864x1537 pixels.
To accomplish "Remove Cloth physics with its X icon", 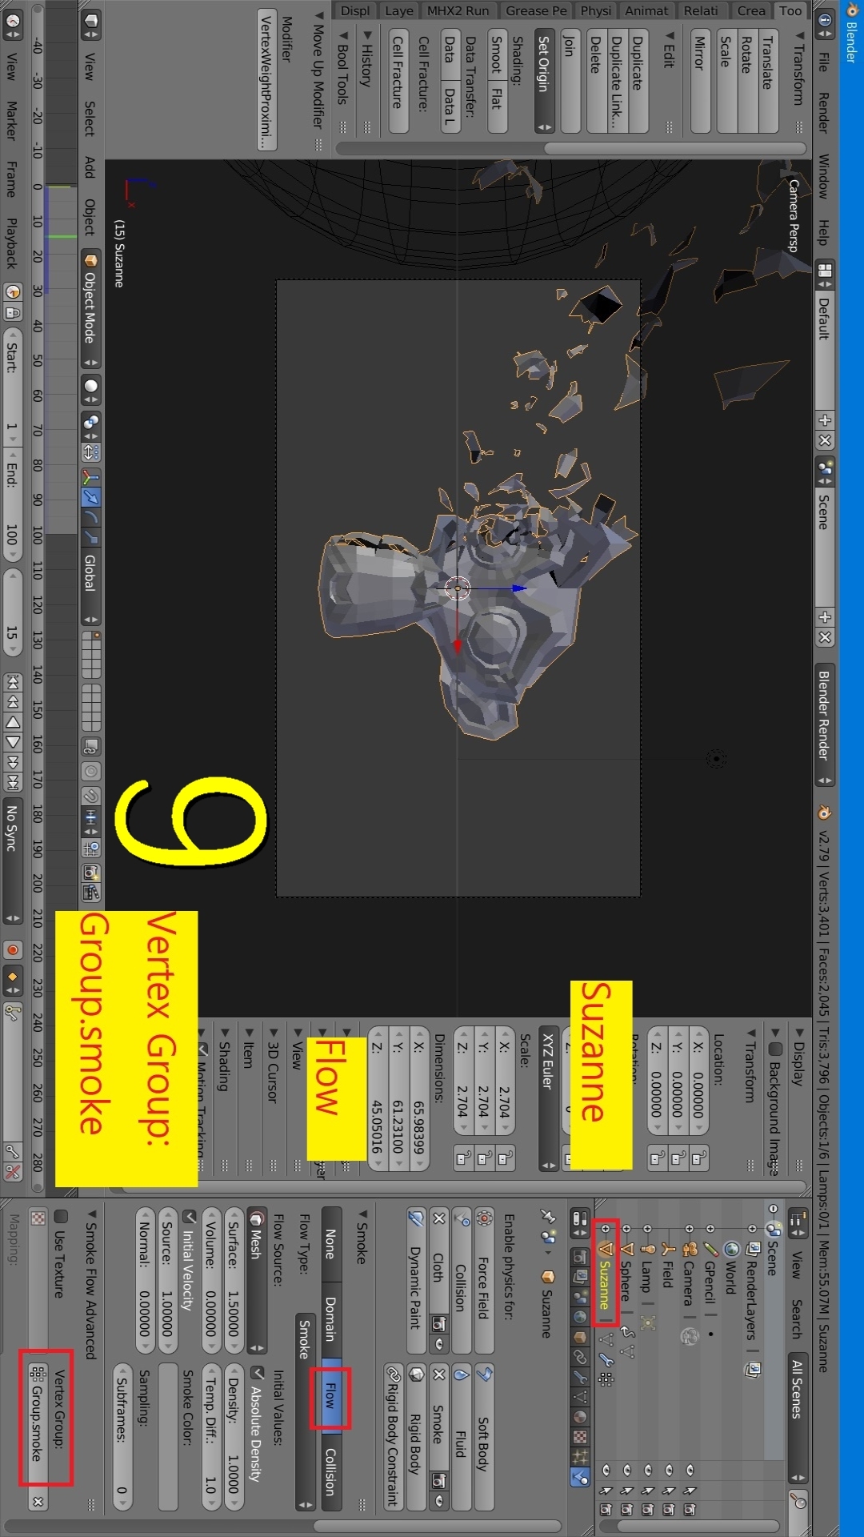I will [439, 1218].
